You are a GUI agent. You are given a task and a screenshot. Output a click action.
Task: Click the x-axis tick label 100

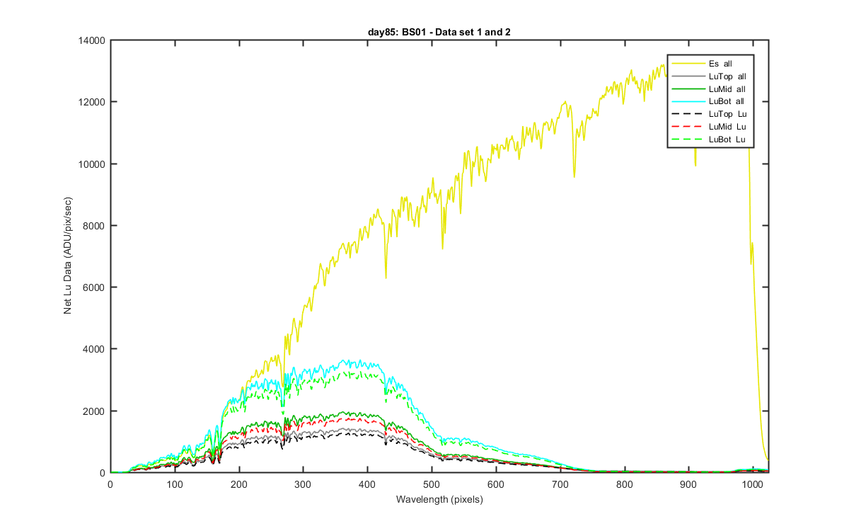tap(174, 485)
